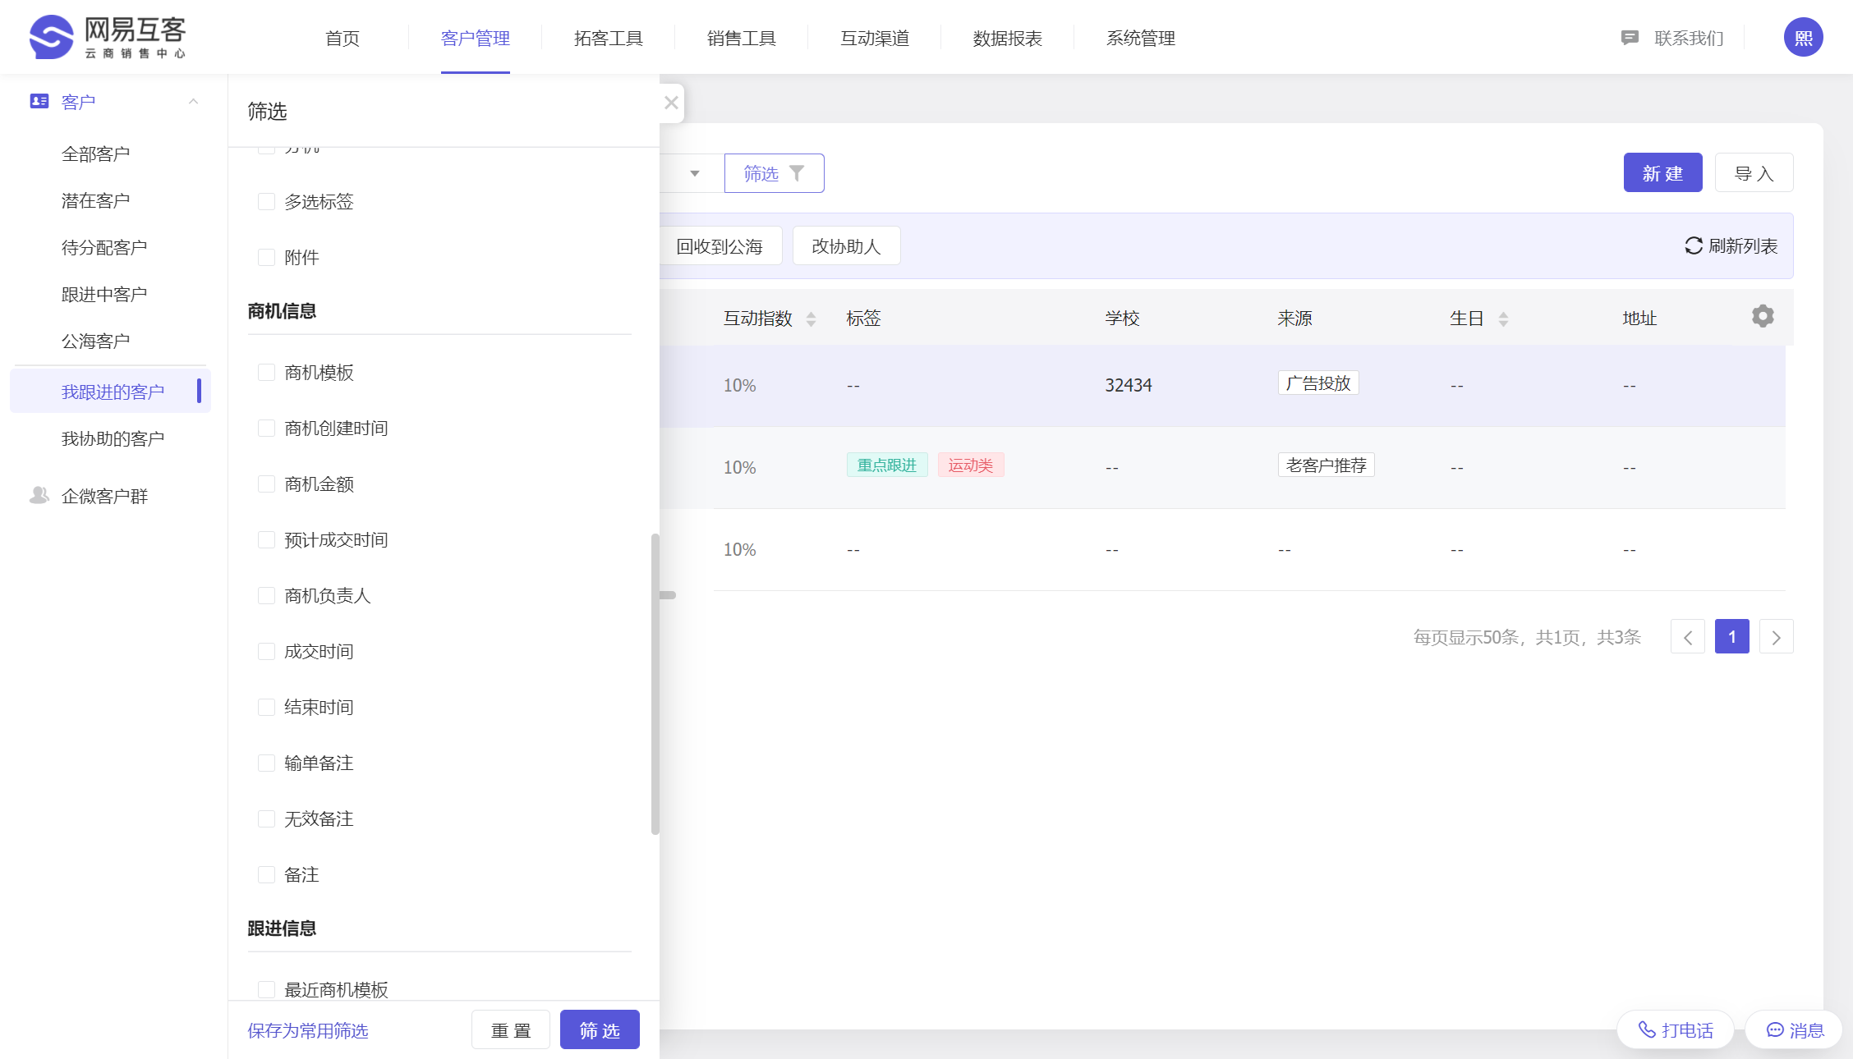This screenshot has width=1853, height=1059.
Task: Open the dropdown arrow beside 筛选 button
Action: tap(695, 173)
